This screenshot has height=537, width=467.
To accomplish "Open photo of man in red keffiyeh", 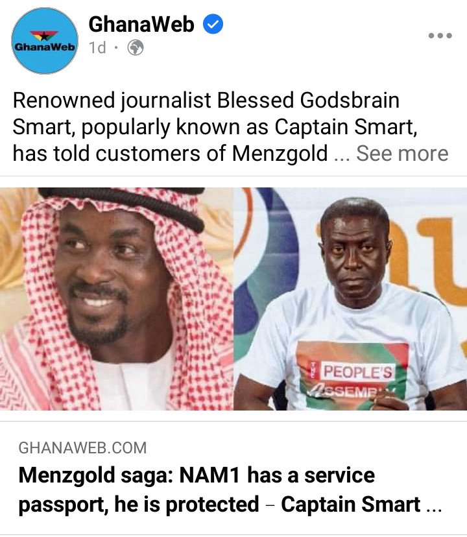I will pyautogui.click(x=117, y=298).
